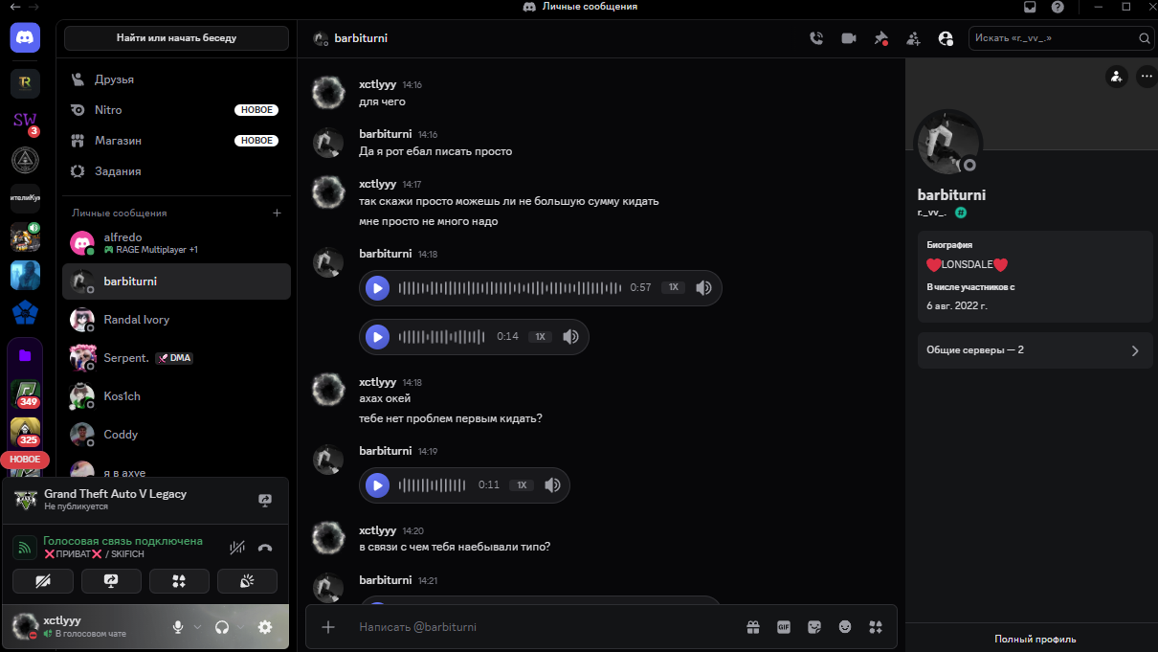Open the TR server icon
Image resolution: width=1158 pixels, height=652 pixels.
[25, 83]
